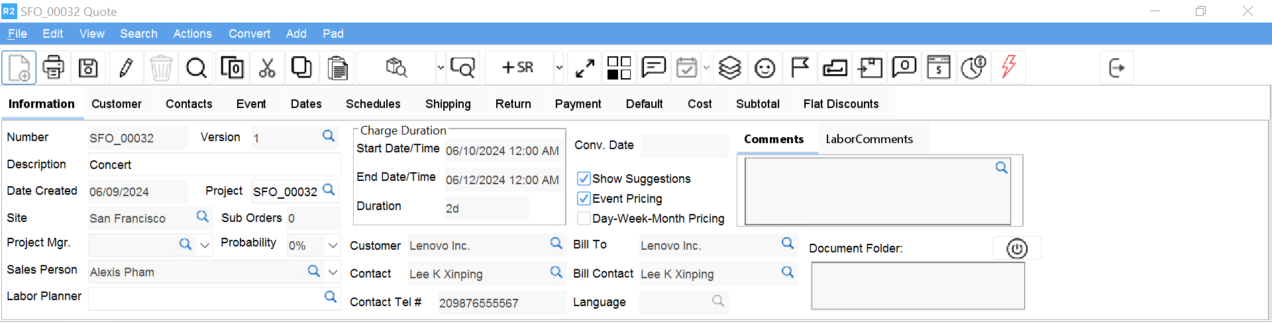Uncheck the Show Suggestions checkbox
The width and height of the screenshot is (1272, 324).
(584, 179)
